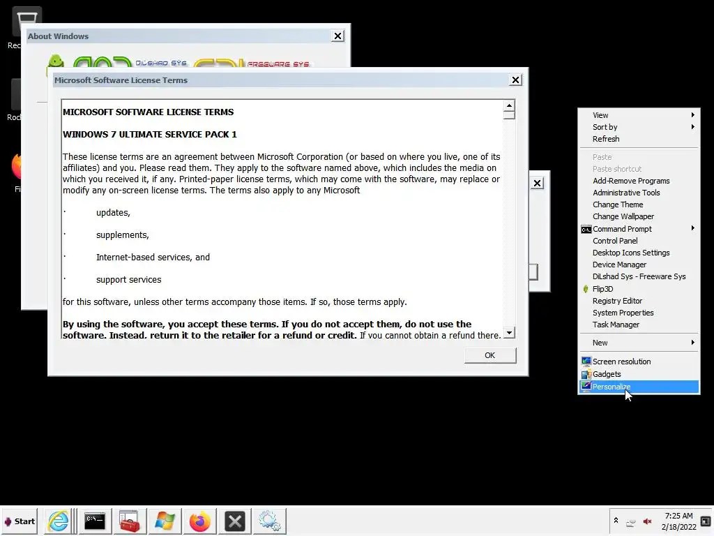714x536 pixels.
Task: Click the heading "MICROSOFT SOFTWARE LICENSE TERMS"
Action: click(148, 112)
